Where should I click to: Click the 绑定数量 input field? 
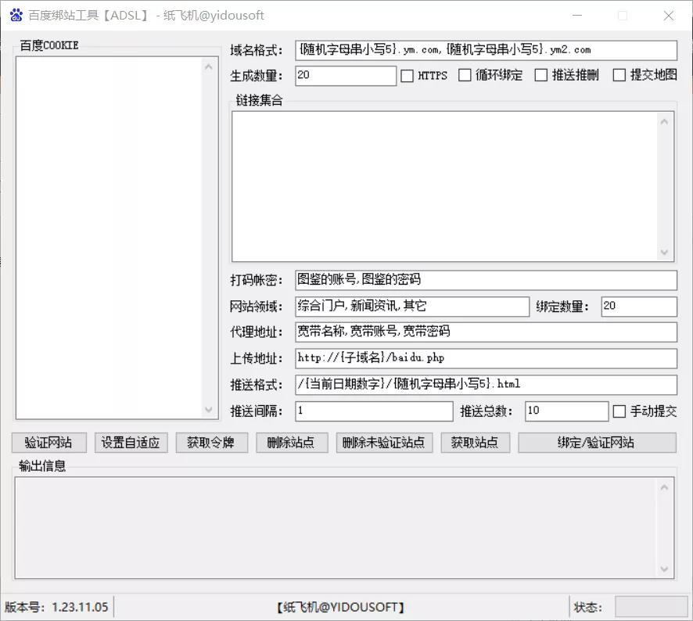coord(639,307)
